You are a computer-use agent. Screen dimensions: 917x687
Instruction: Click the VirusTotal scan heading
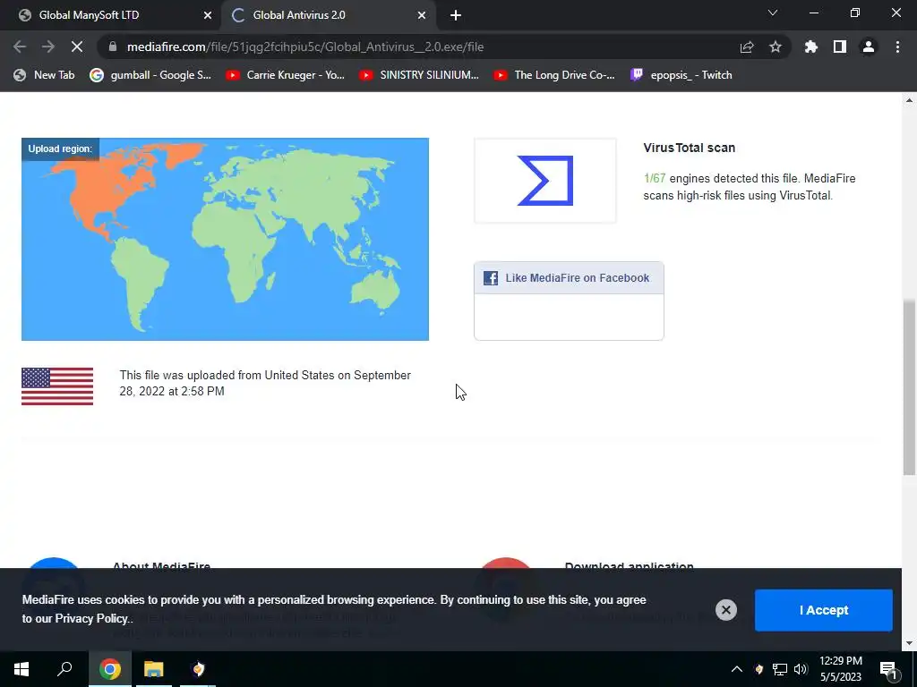[x=689, y=148]
